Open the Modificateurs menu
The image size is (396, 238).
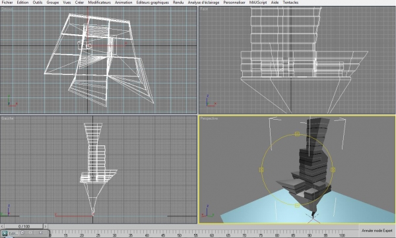pyautogui.click(x=99, y=3)
